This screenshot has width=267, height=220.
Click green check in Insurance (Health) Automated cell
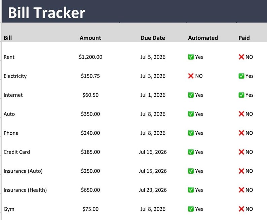[x=191, y=190]
